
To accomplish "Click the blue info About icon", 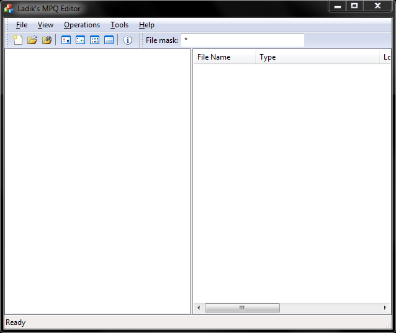I will point(127,40).
